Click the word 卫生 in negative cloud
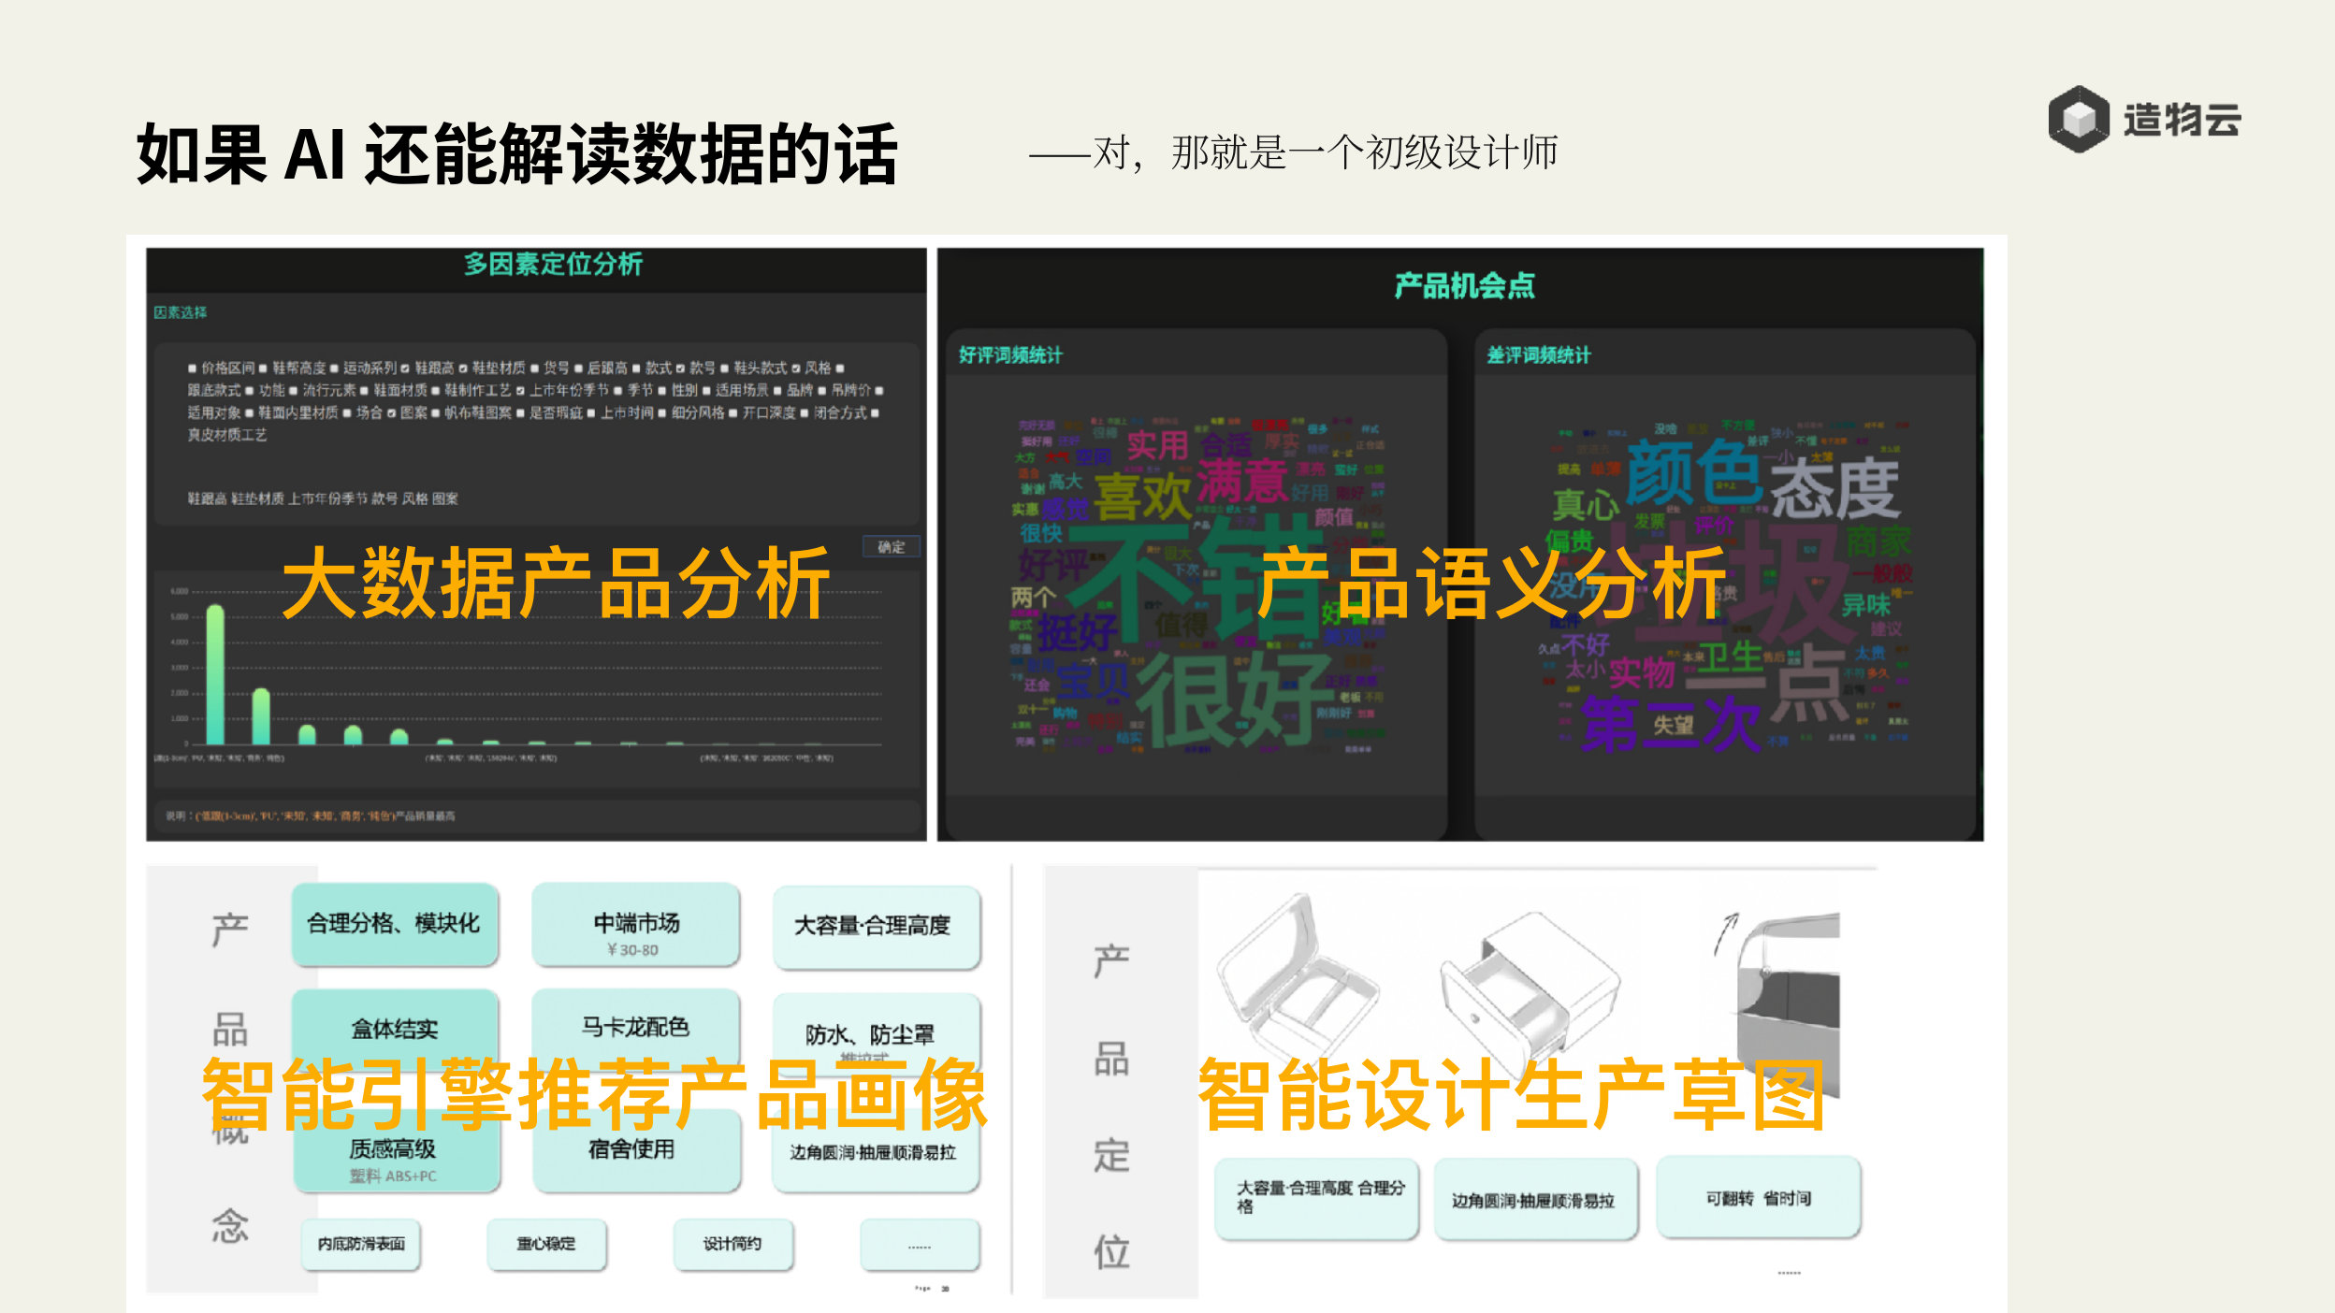 pos(1730,656)
